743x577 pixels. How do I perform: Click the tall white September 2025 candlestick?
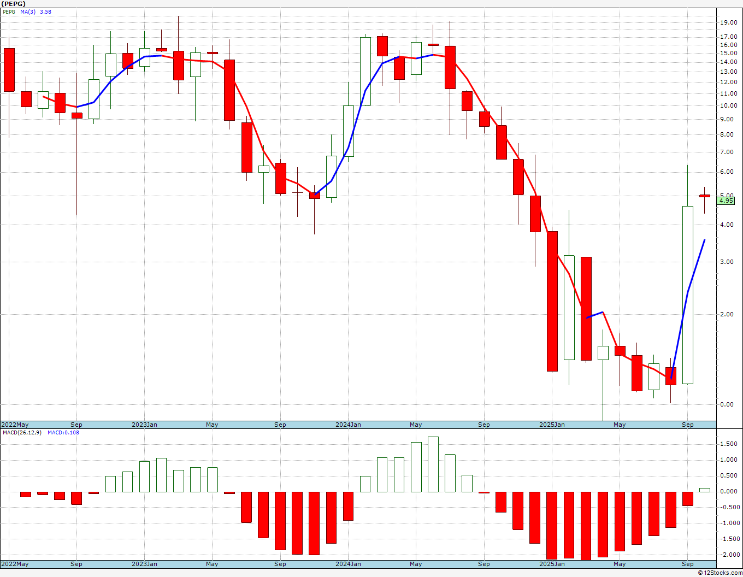click(x=688, y=295)
